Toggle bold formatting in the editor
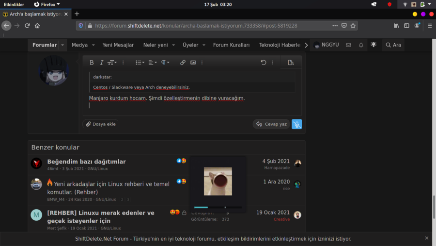 [92, 63]
